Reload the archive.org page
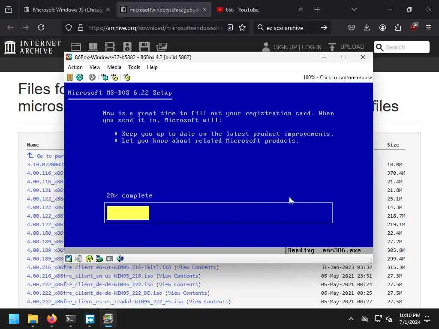Viewport: 439px width, 329px height. pyautogui.click(x=41, y=27)
